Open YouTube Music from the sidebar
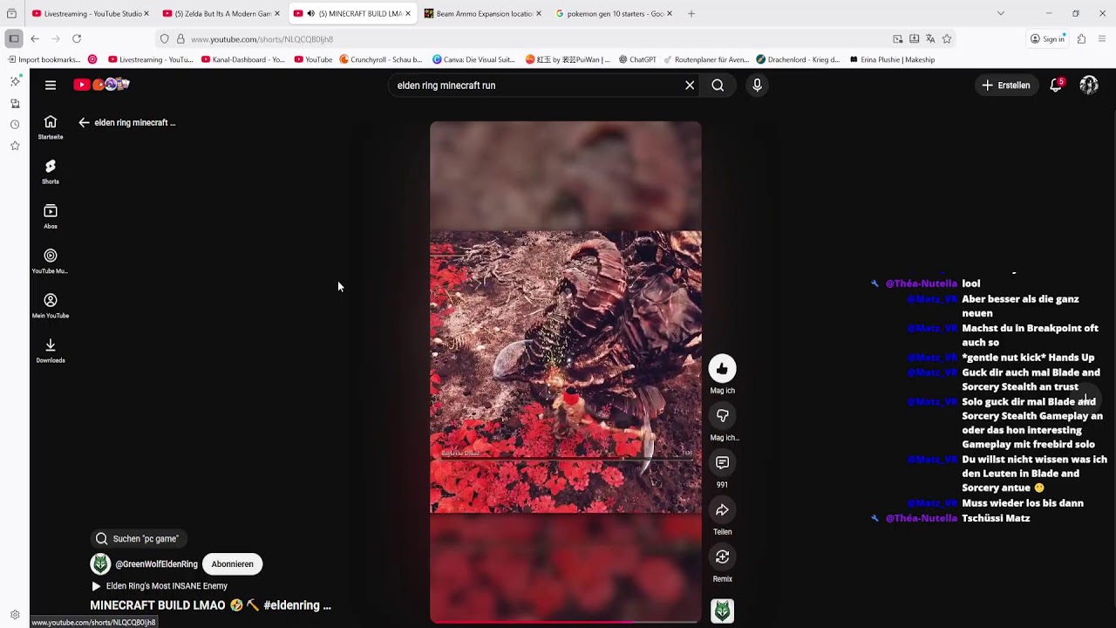 [x=51, y=261]
